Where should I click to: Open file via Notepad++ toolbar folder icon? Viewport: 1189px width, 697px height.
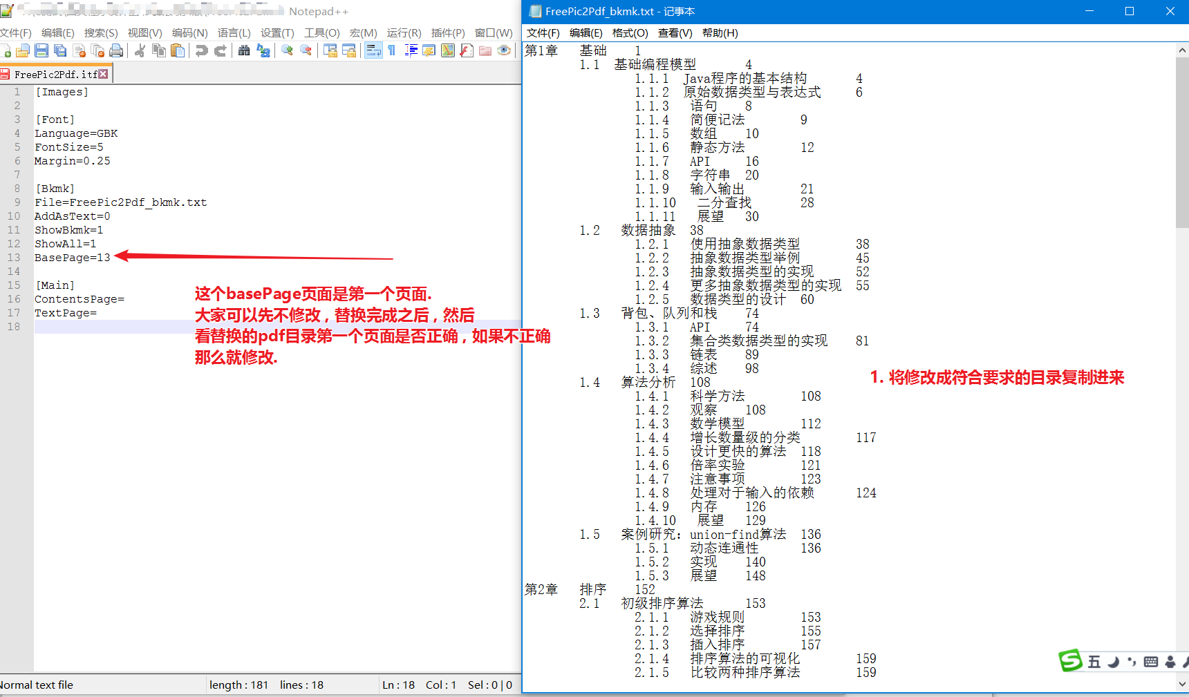click(22, 50)
